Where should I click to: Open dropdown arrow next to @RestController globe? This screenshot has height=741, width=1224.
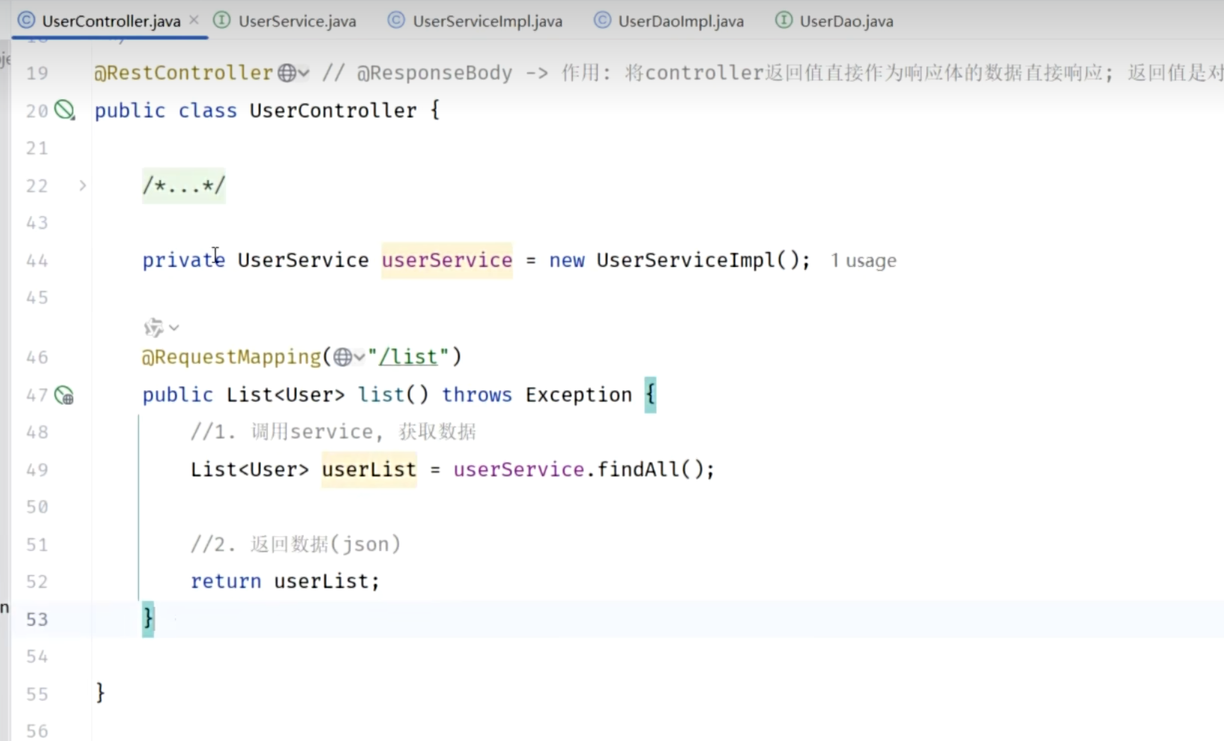click(304, 73)
